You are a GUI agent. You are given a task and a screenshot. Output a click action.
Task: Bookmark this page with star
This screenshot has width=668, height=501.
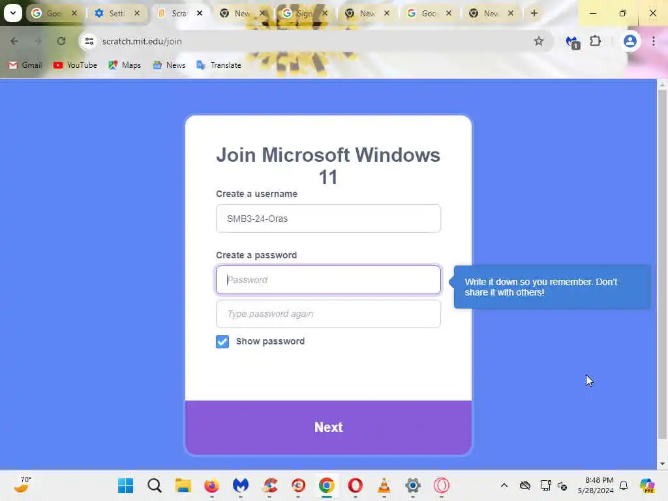point(538,41)
